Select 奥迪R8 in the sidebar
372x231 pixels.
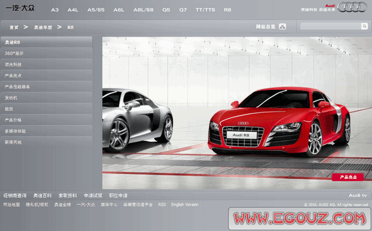click(x=46, y=42)
